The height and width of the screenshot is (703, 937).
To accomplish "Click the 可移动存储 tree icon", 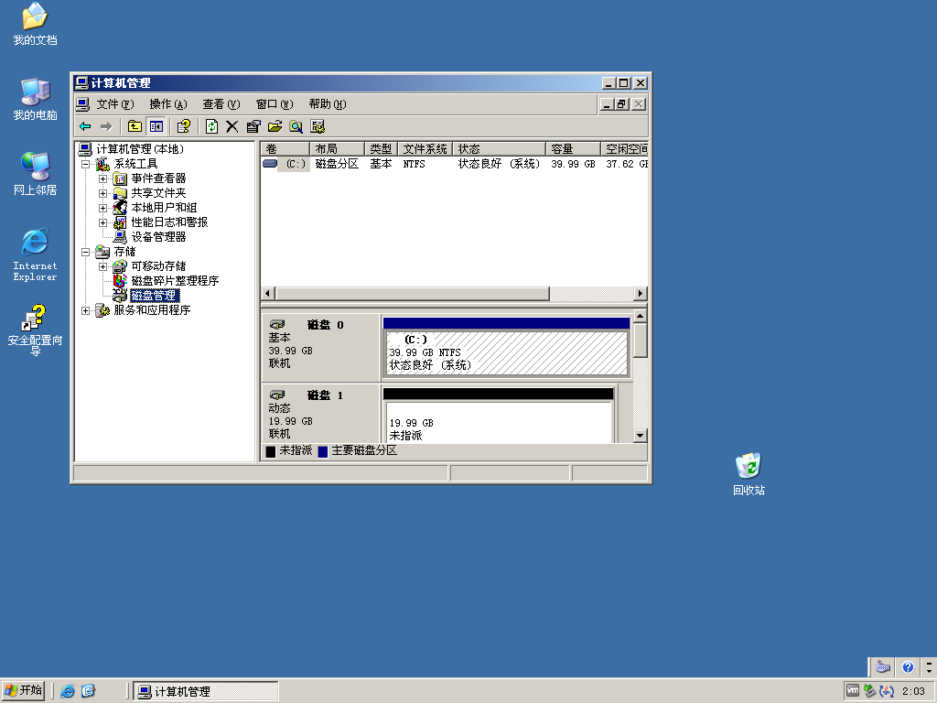I will coord(120,266).
